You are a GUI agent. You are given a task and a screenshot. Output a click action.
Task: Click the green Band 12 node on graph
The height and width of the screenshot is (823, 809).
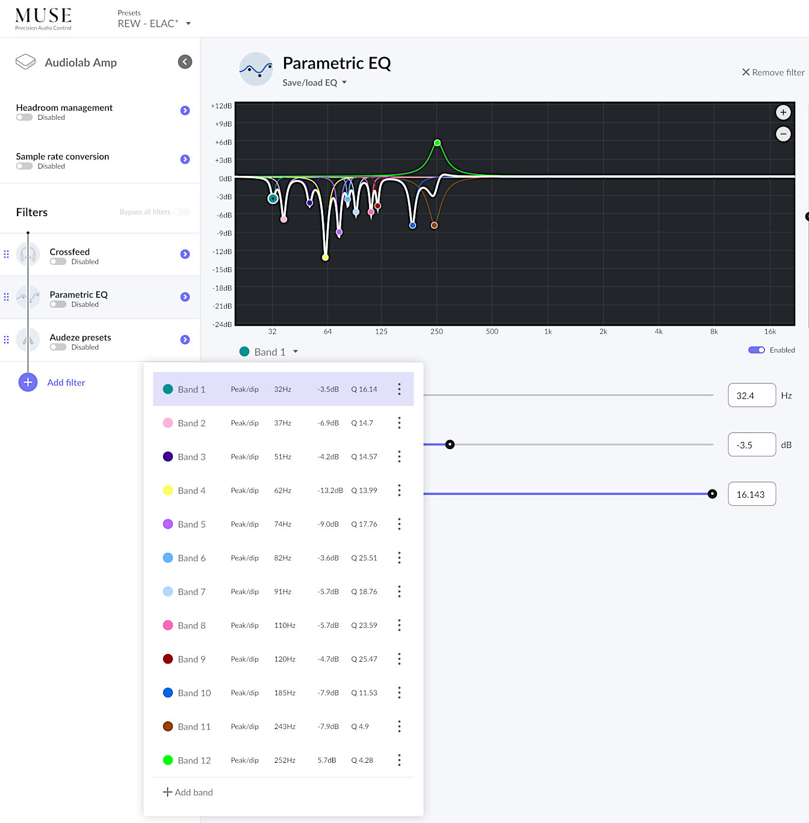(438, 143)
